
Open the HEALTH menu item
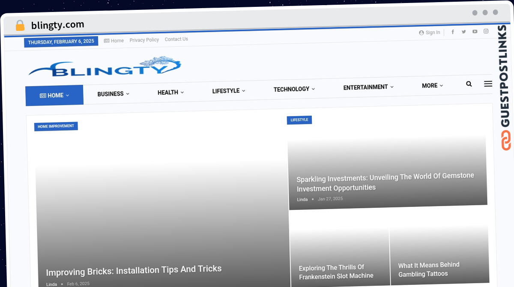point(170,92)
